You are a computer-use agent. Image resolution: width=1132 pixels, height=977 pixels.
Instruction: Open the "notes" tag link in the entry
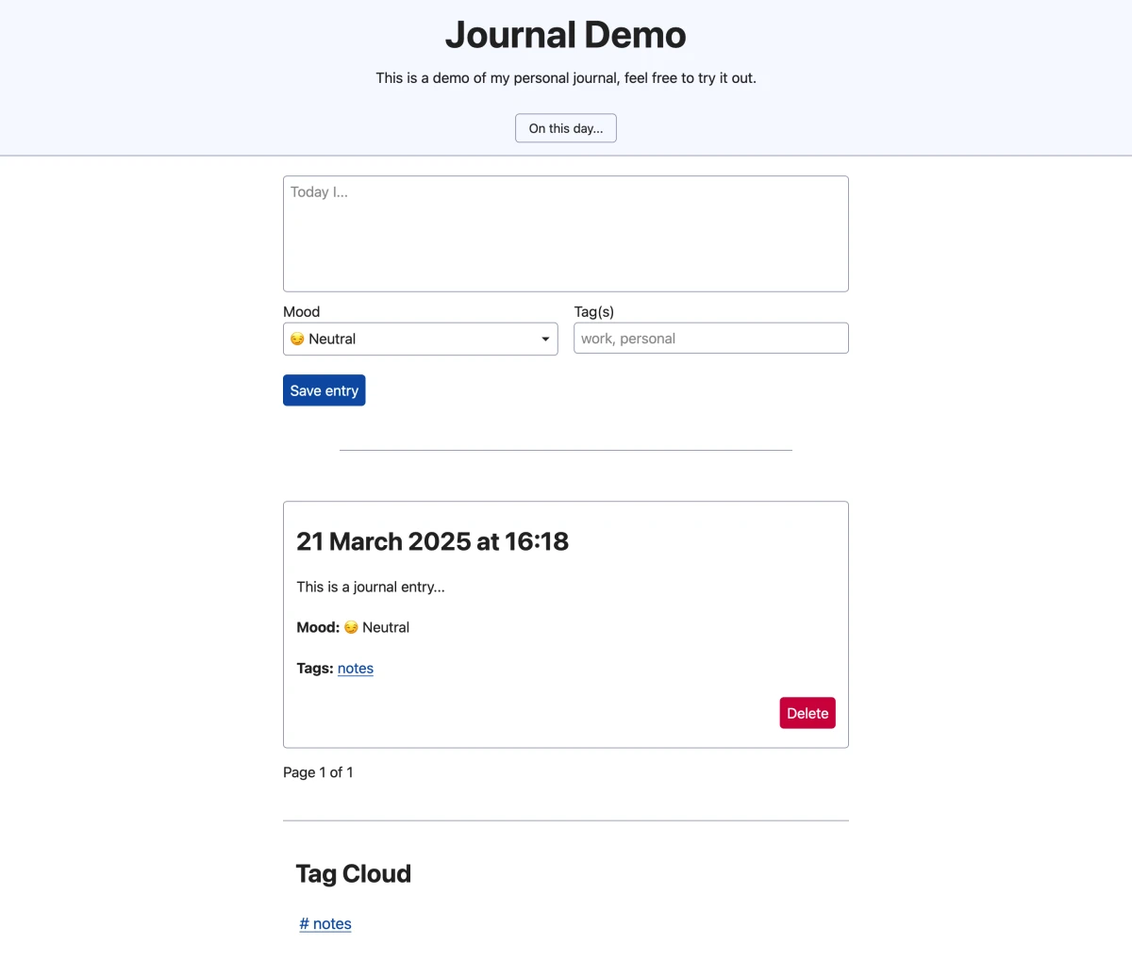(355, 668)
